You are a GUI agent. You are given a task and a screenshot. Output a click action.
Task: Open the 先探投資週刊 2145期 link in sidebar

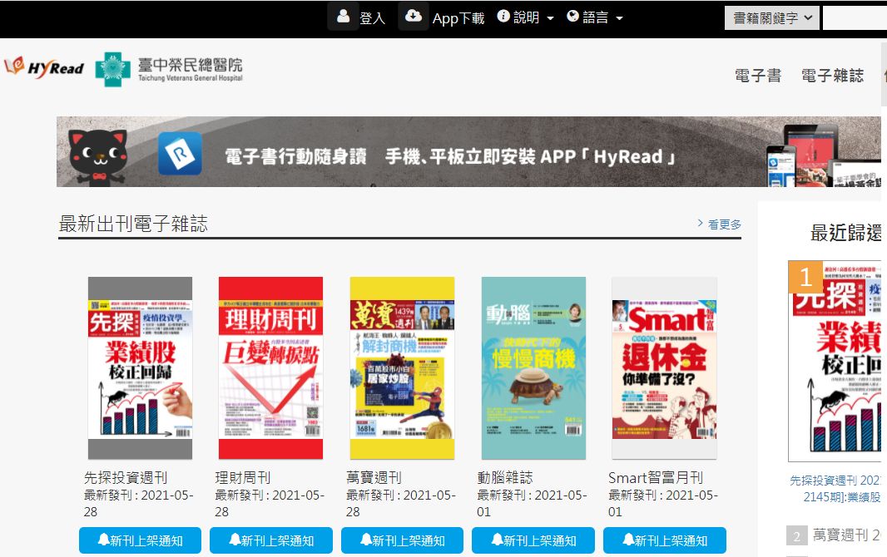[835, 489]
